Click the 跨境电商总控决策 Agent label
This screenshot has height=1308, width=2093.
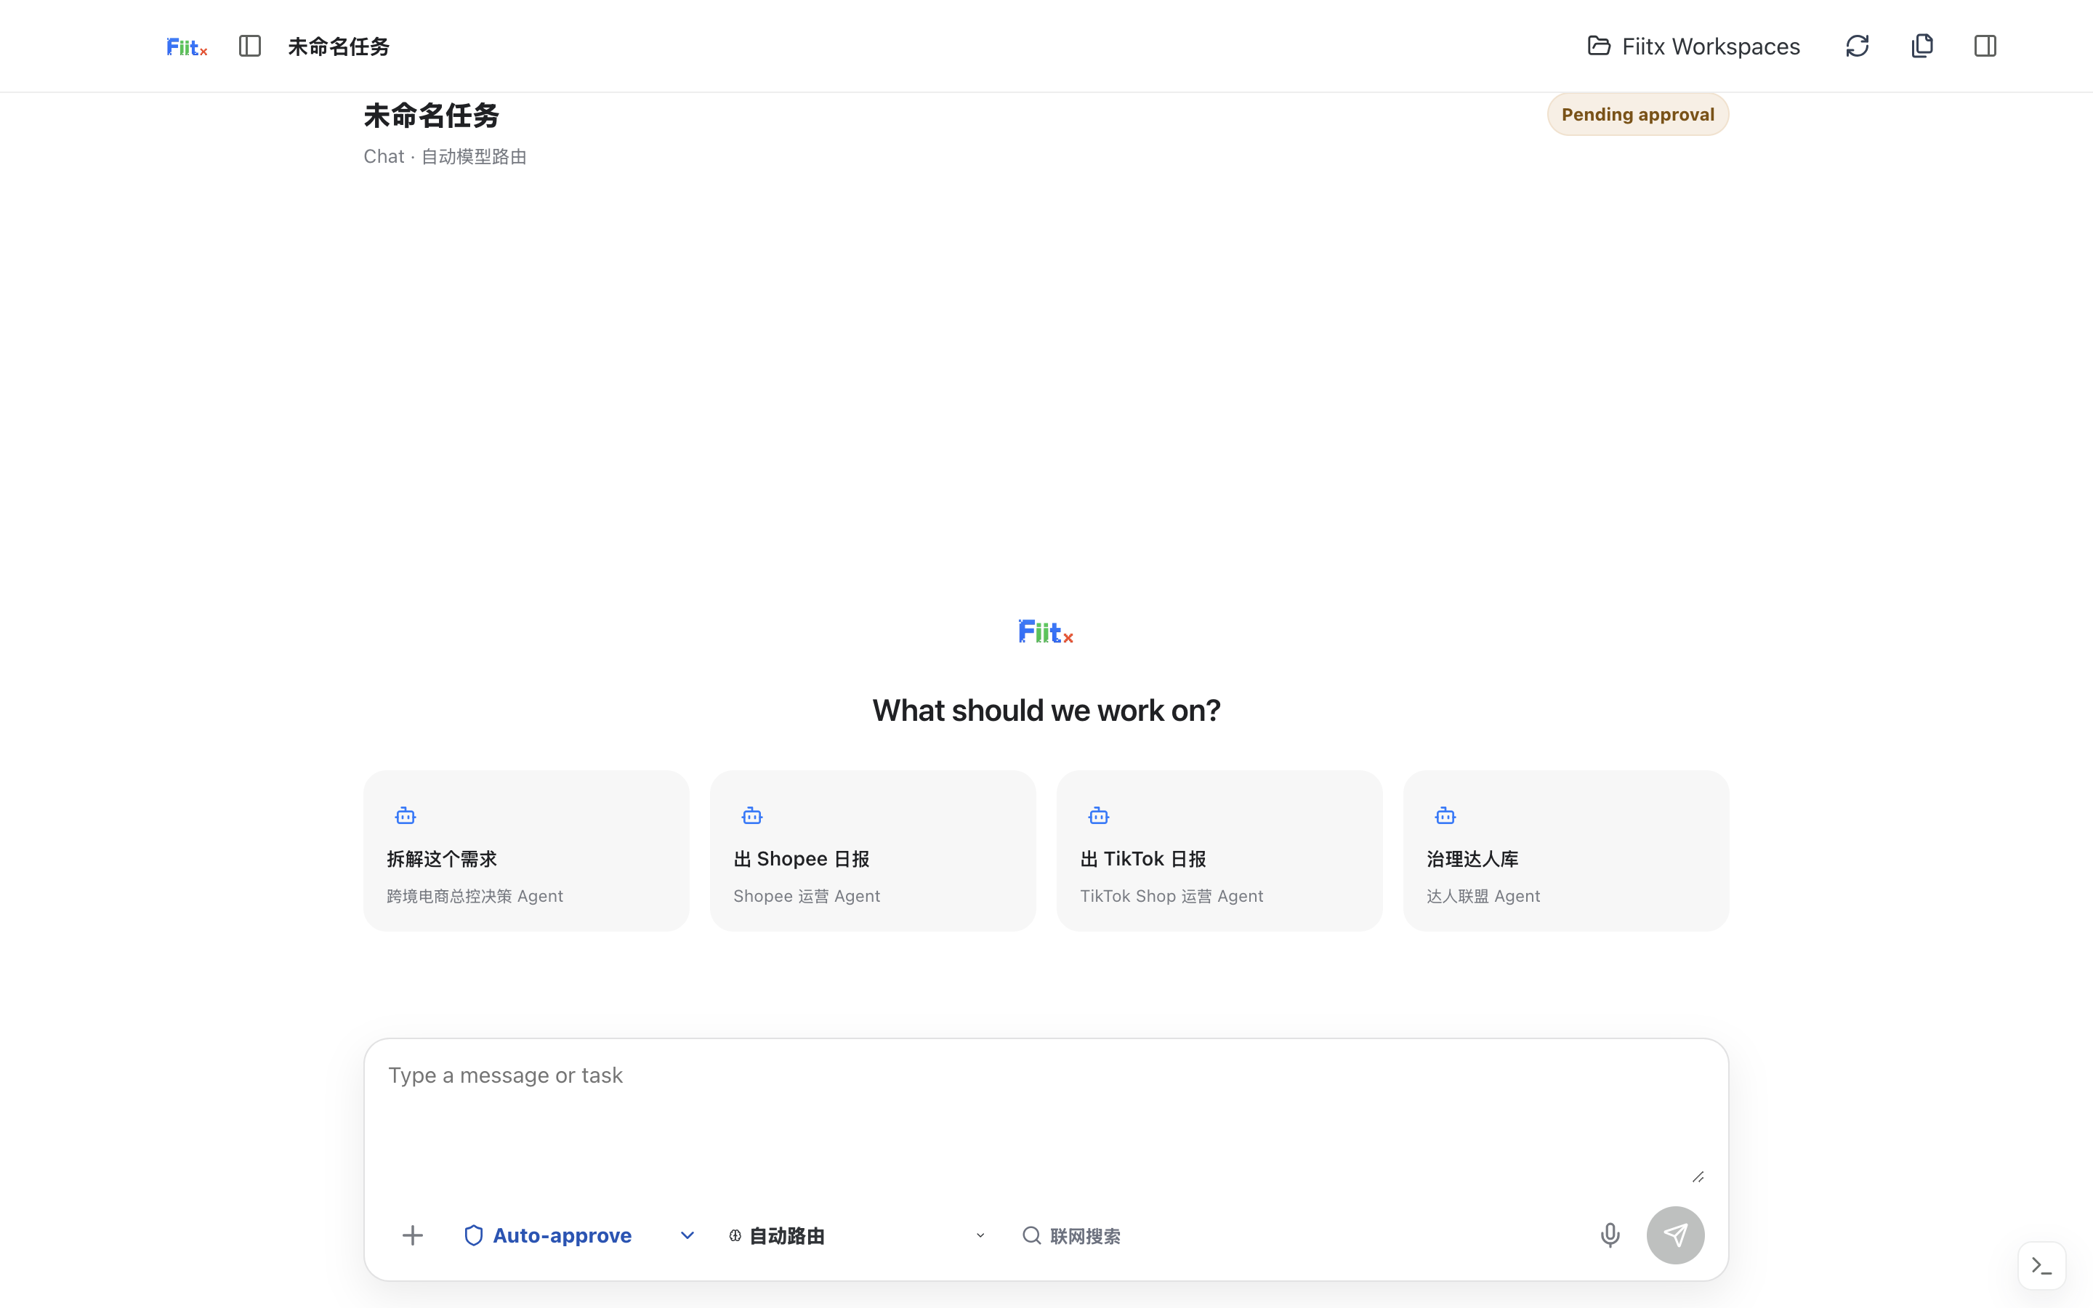pyautogui.click(x=475, y=896)
